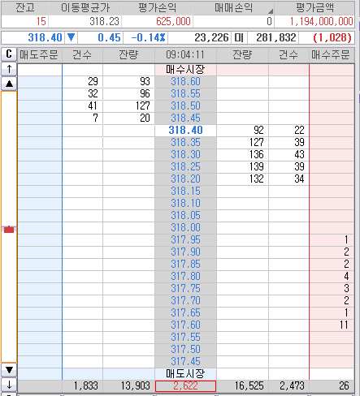Click the 잔고 value 15

pyautogui.click(x=25, y=21)
